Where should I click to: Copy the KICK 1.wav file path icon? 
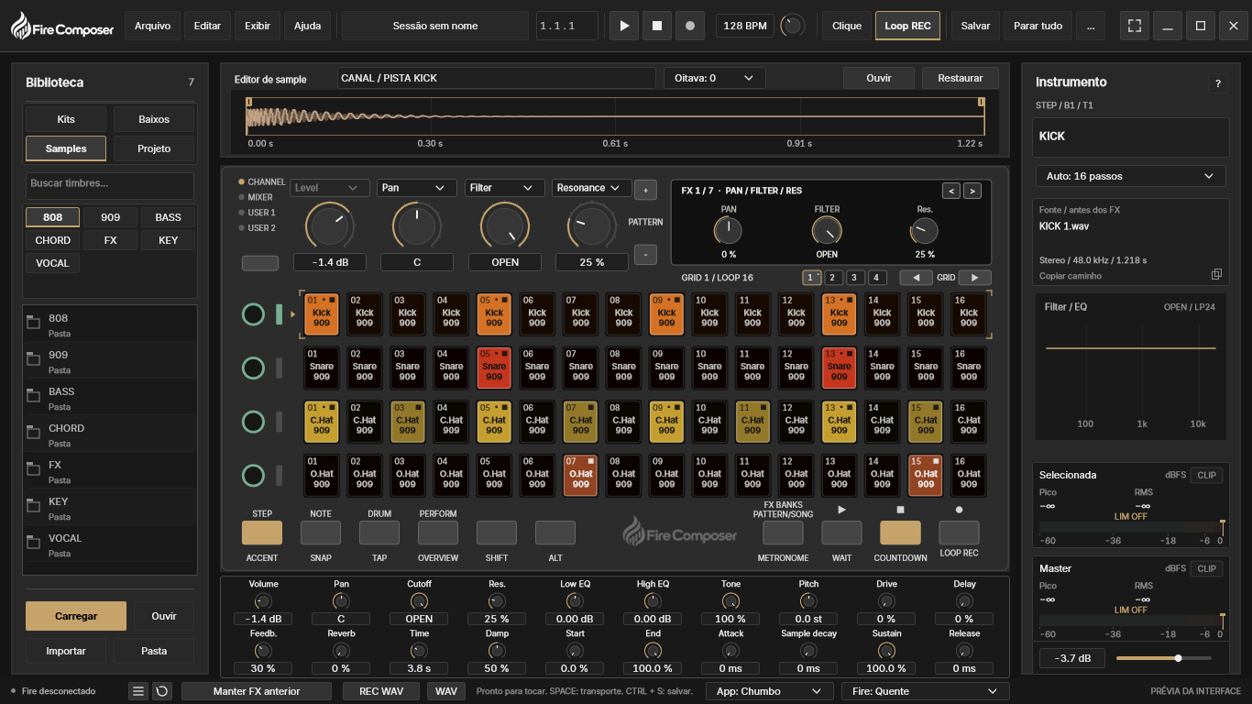click(1216, 274)
